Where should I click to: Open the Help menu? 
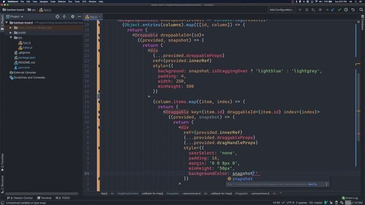click(101, 1)
